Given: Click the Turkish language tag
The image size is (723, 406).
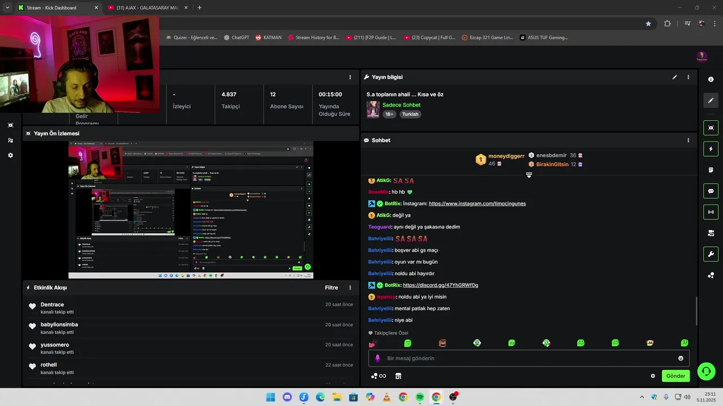Looking at the screenshot, I should (410, 114).
